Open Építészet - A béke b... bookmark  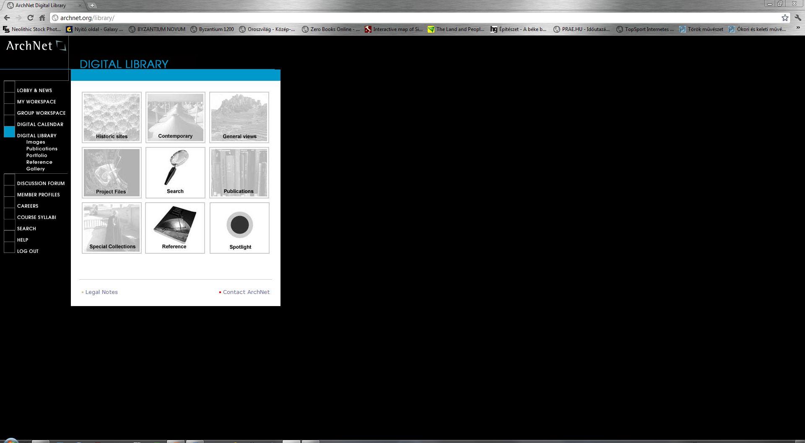(x=519, y=29)
